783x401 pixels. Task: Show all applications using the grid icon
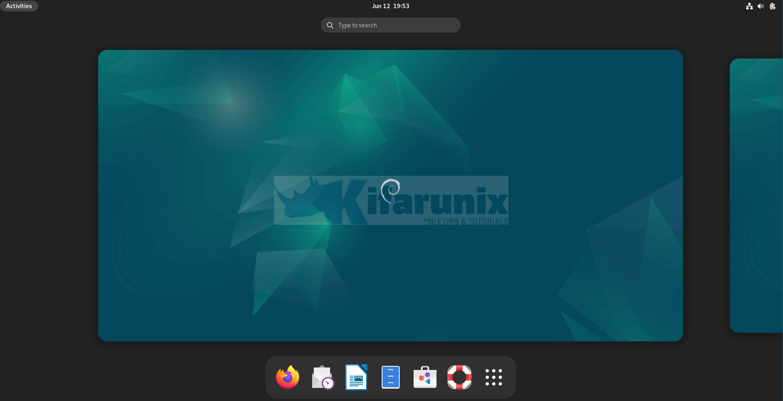pyautogui.click(x=494, y=377)
